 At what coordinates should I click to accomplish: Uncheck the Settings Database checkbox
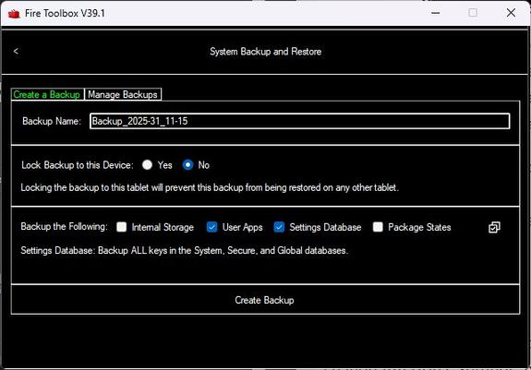pyautogui.click(x=279, y=227)
